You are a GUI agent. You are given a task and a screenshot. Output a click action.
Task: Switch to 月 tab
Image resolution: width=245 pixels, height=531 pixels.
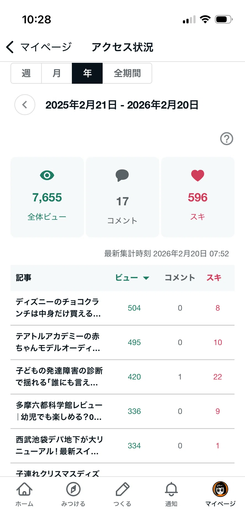pyautogui.click(x=57, y=73)
